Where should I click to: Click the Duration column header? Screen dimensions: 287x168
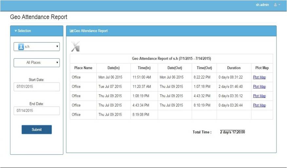click(x=234, y=68)
